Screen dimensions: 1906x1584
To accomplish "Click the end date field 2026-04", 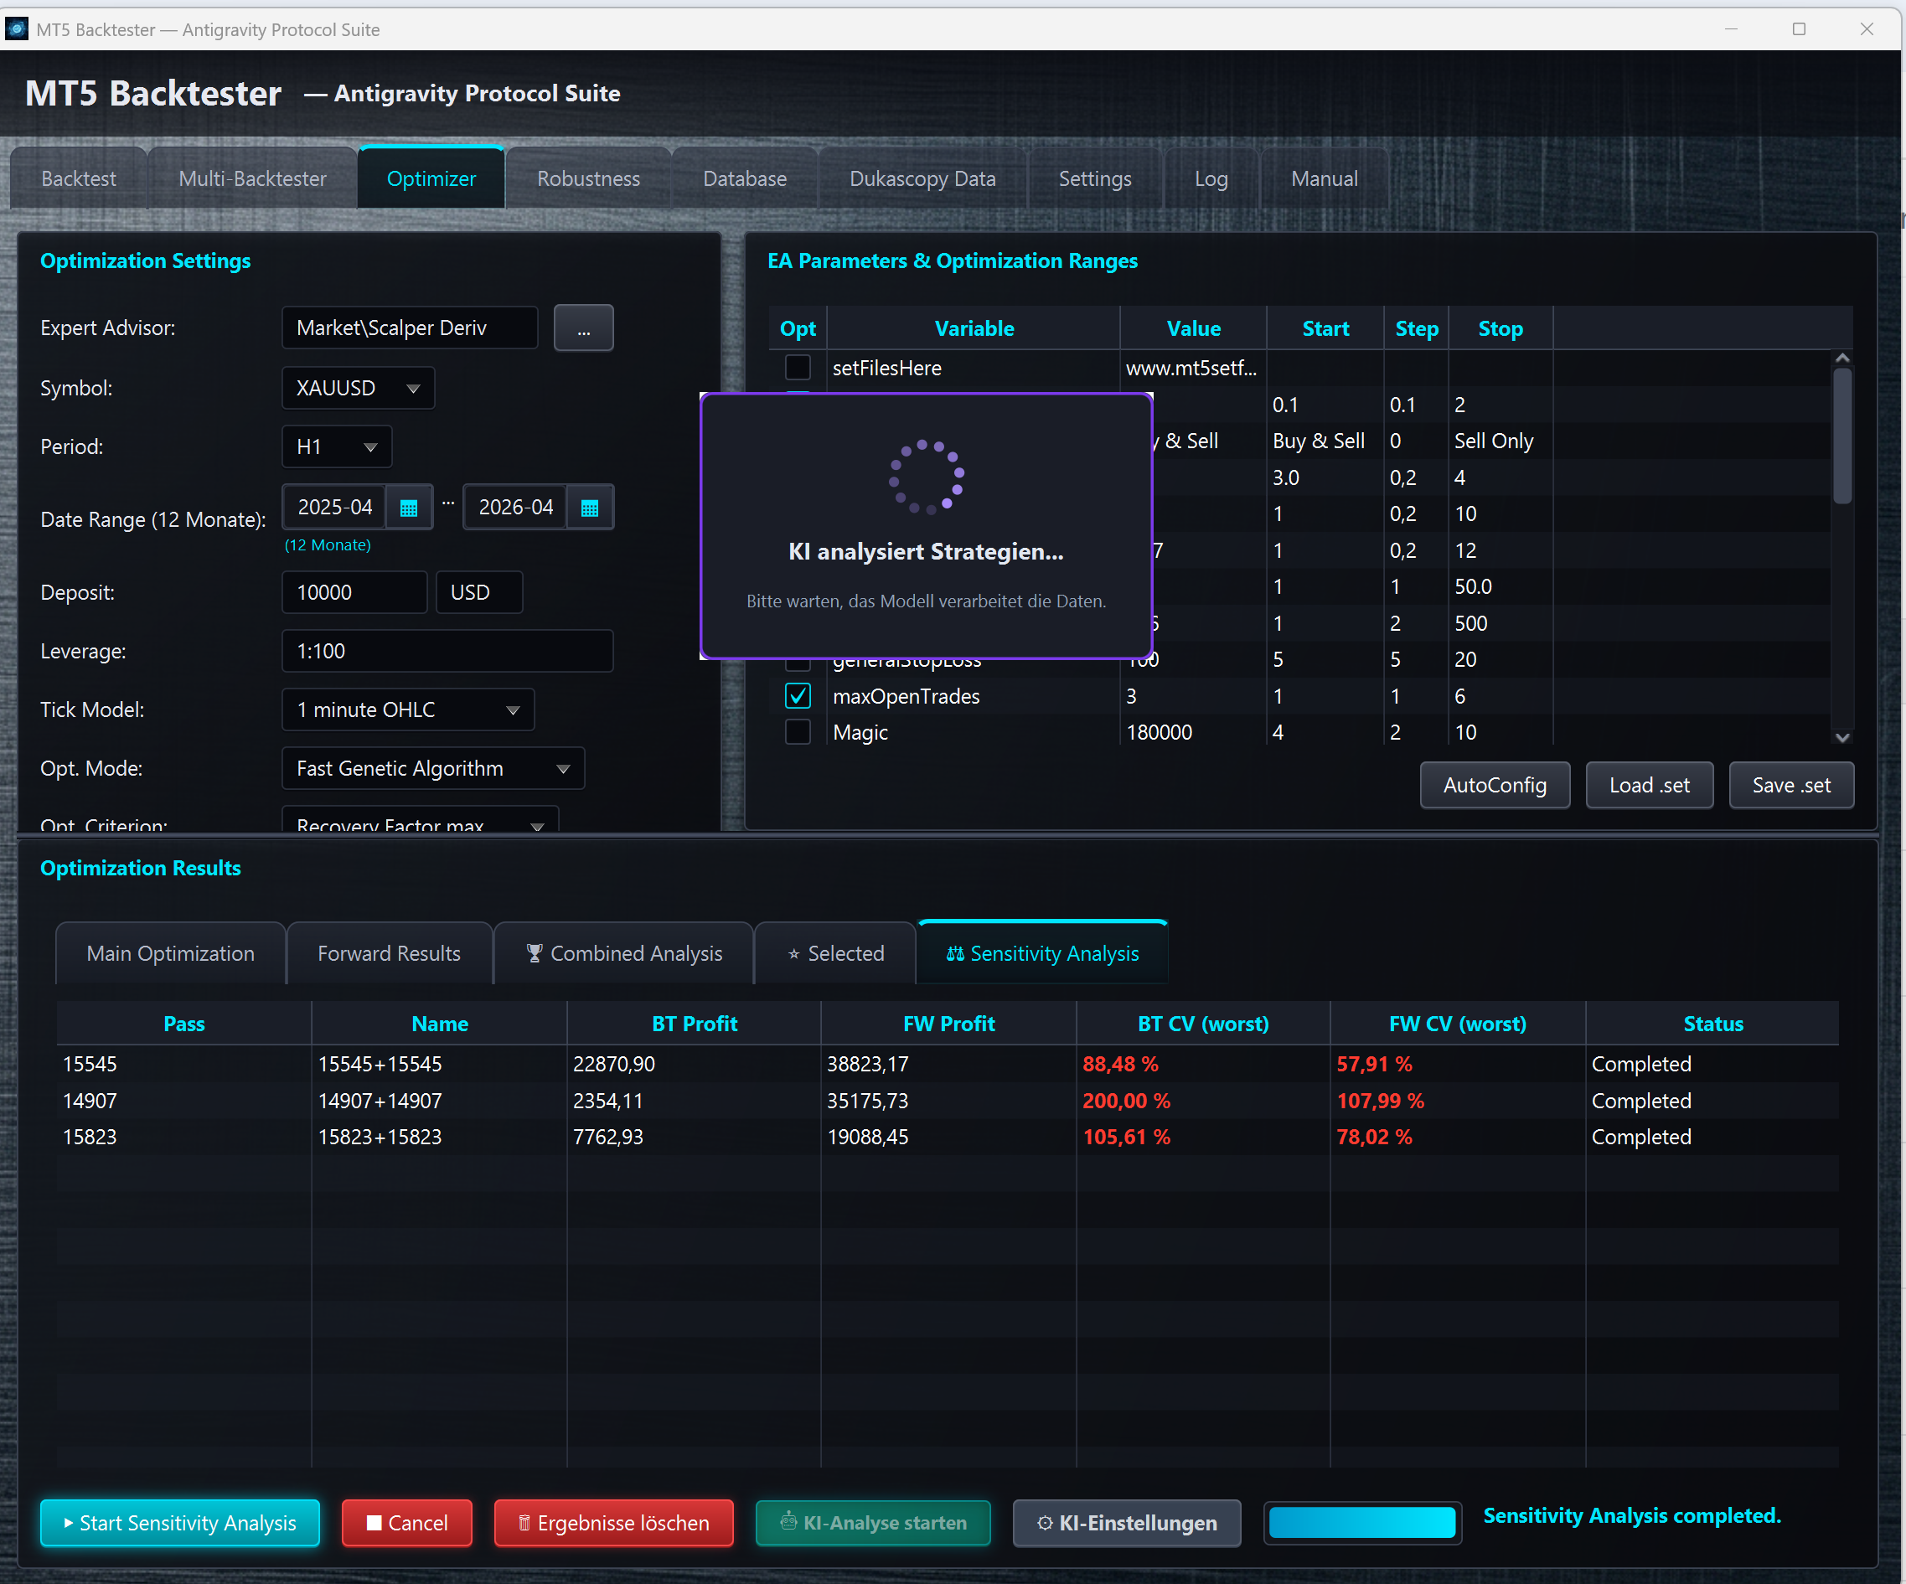I will coord(515,507).
